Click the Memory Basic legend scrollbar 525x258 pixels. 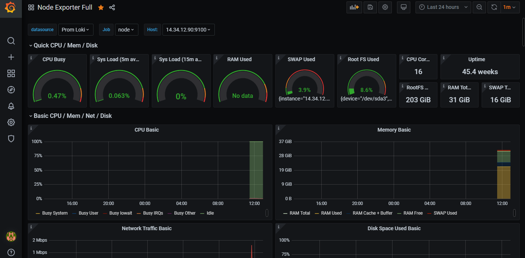click(x=514, y=213)
